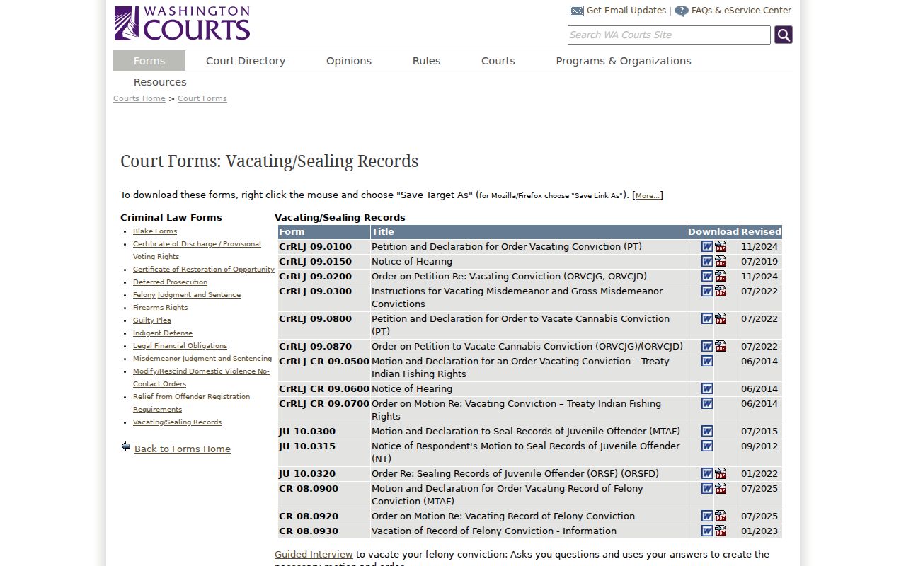906x566 pixels.
Task: Download PDF file for CrRLJ 09.0870
Action: [721, 346]
